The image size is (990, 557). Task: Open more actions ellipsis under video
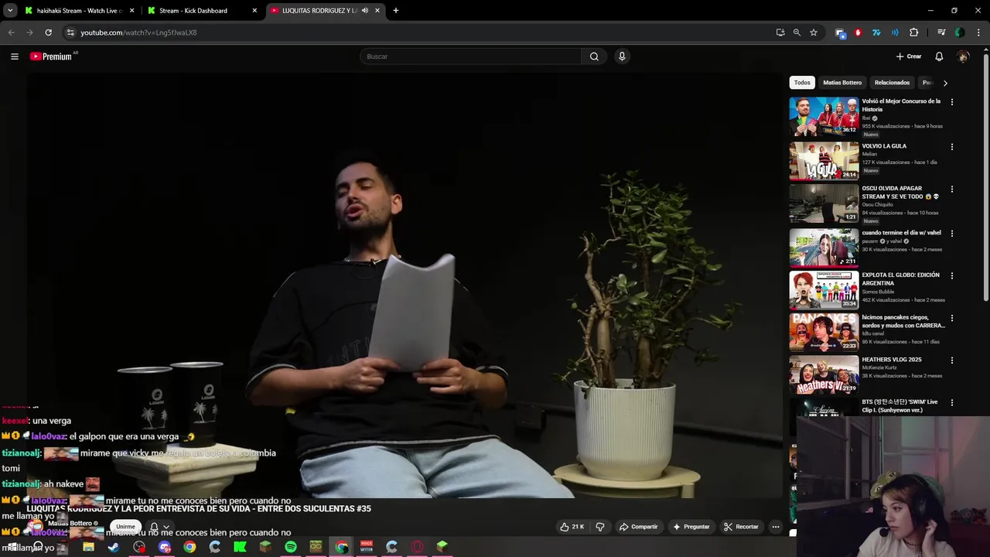(x=776, y=527)
